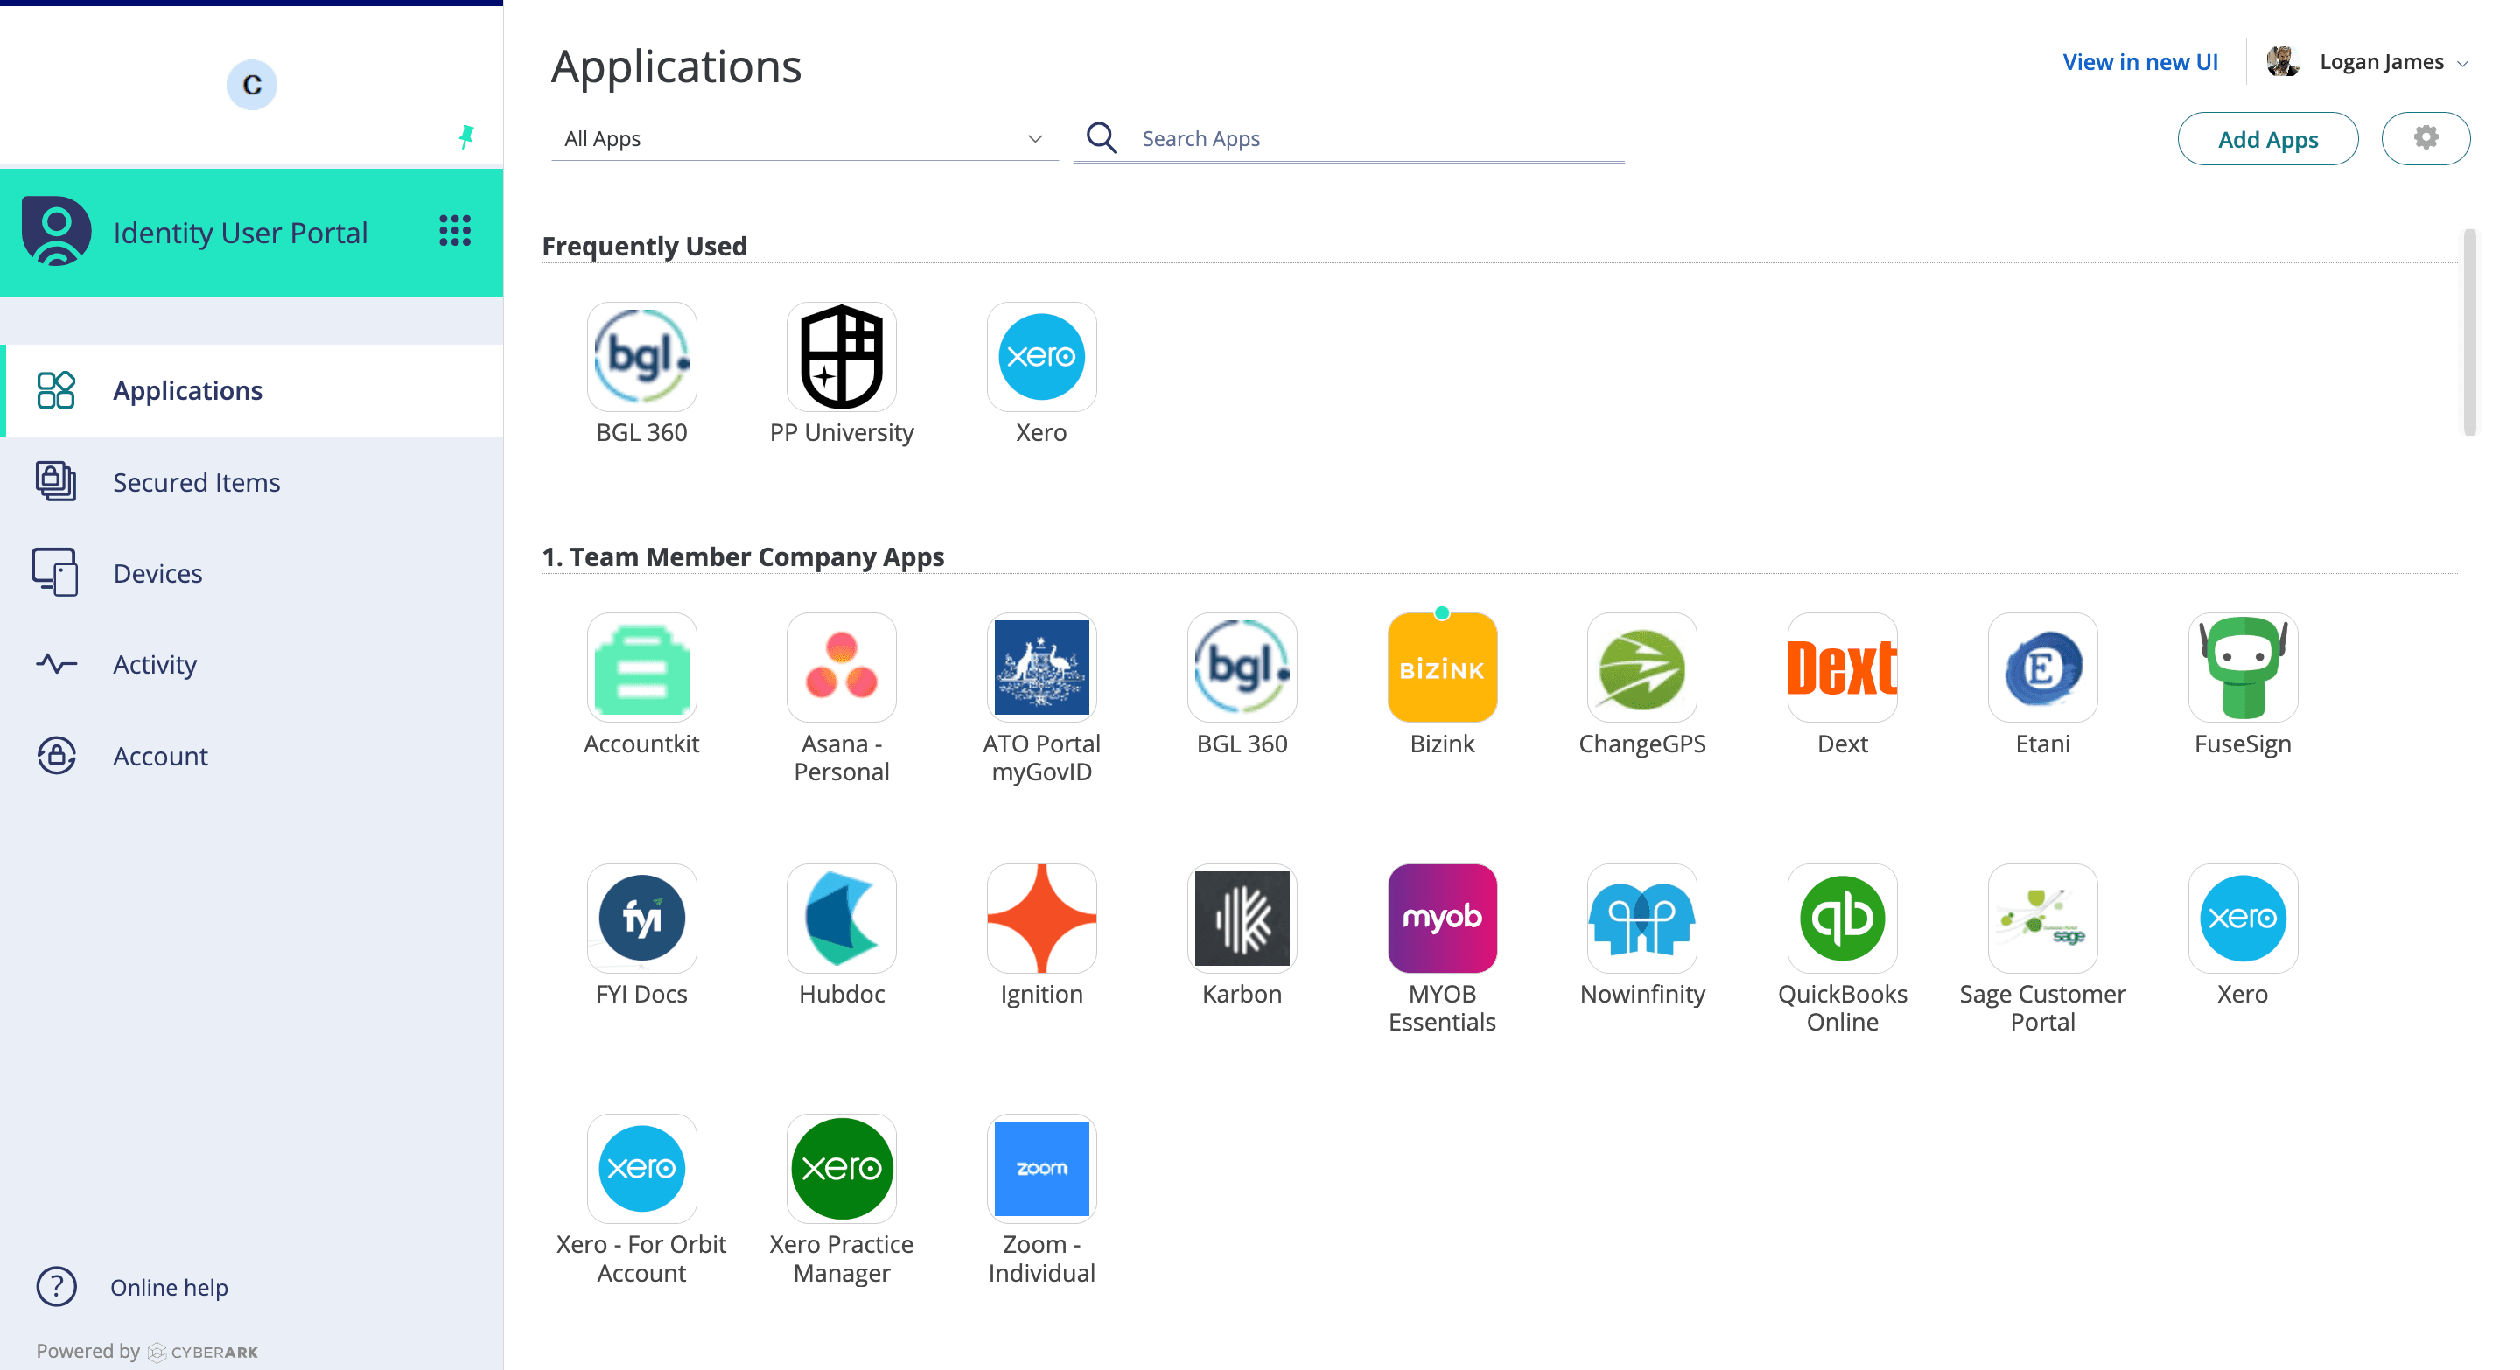Launch FuseSign app icon

pyautogui.click(x=2241, y=668)
